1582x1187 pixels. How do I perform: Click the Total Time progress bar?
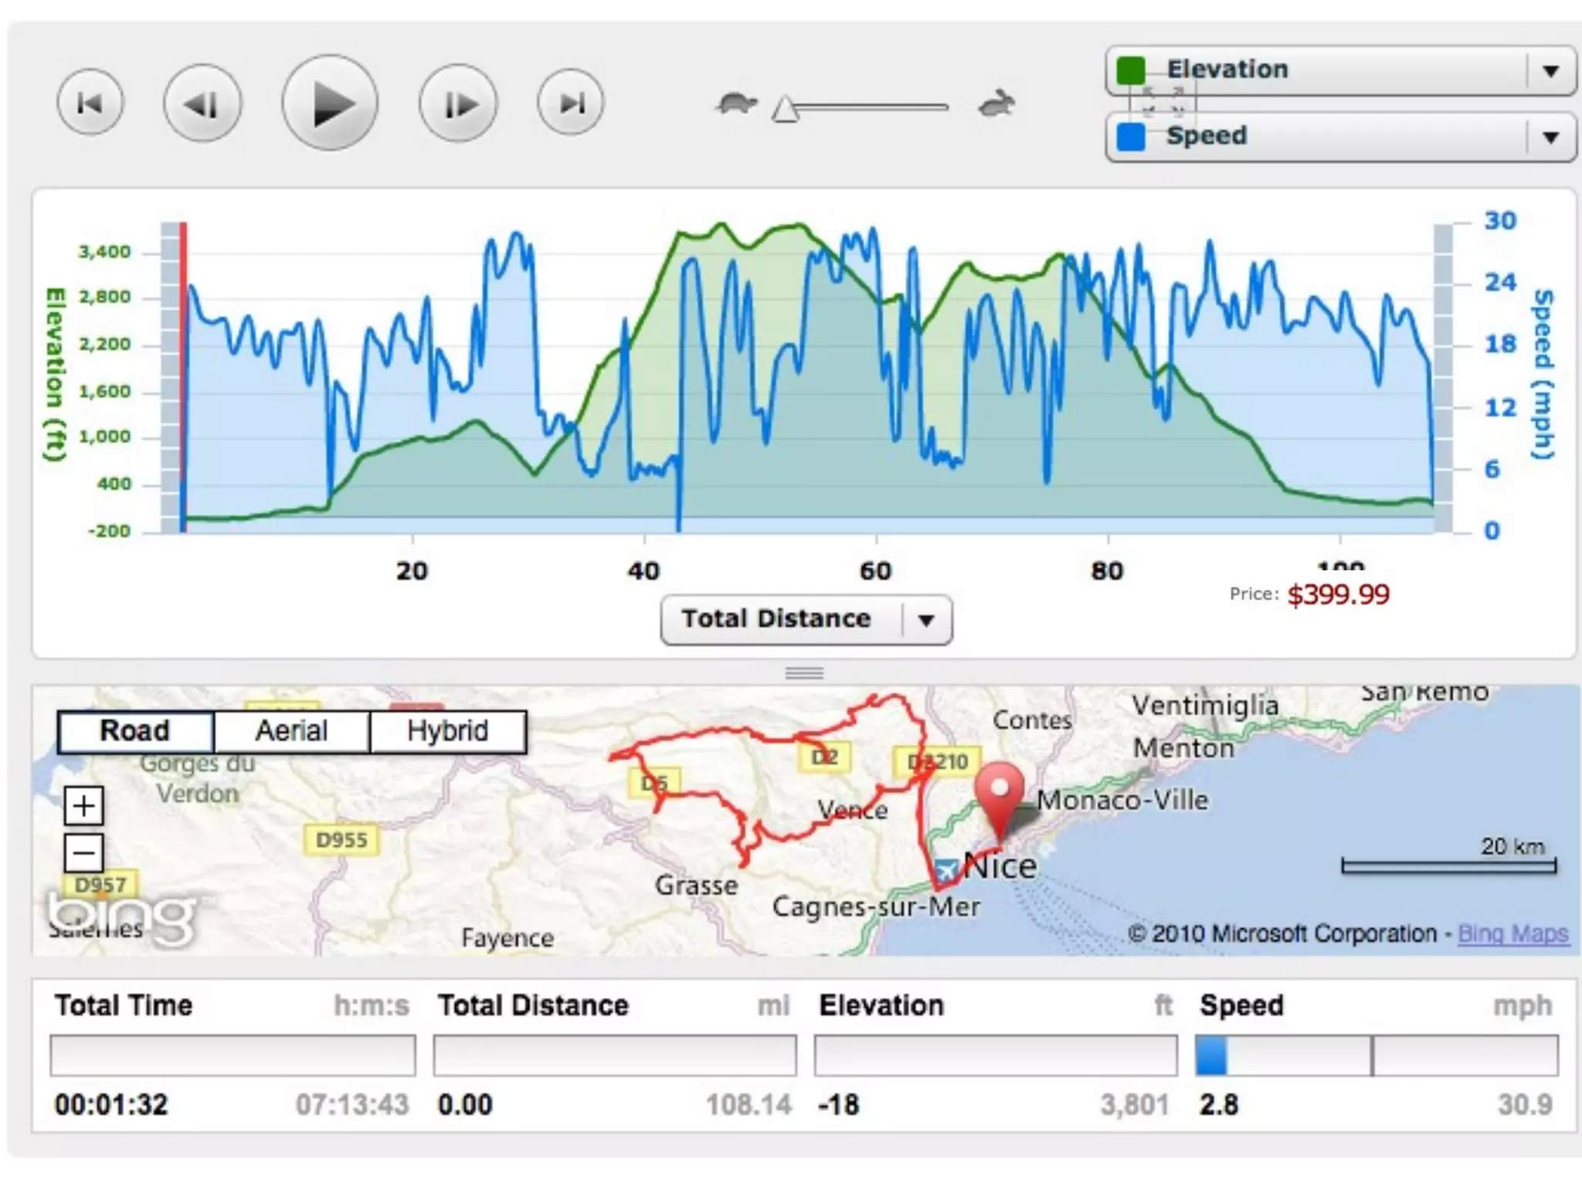coord(233,1056)
